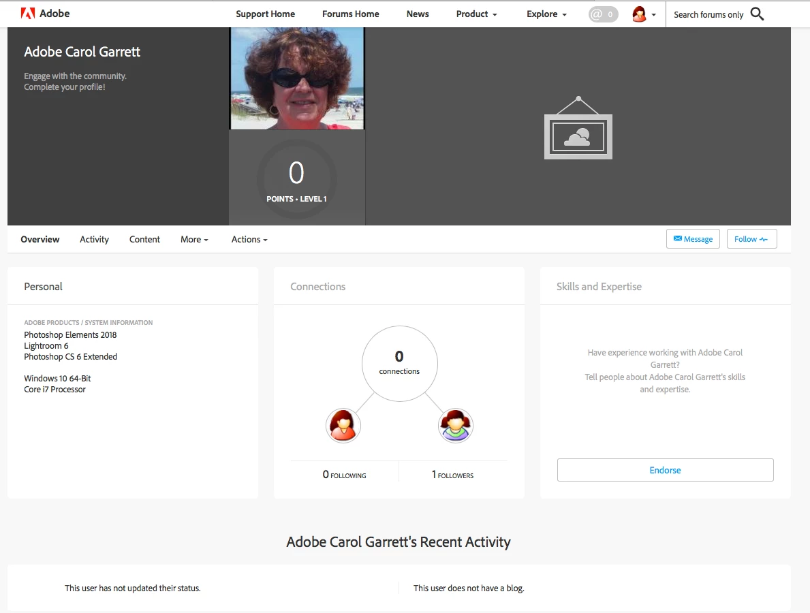
Task: Click 'Complete your profile!' text
Action: click(65, 87)
